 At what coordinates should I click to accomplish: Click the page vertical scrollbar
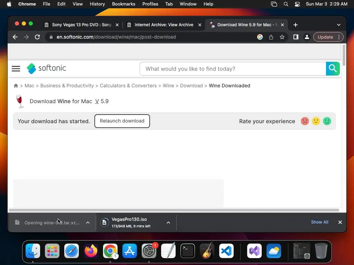point(344,55)
